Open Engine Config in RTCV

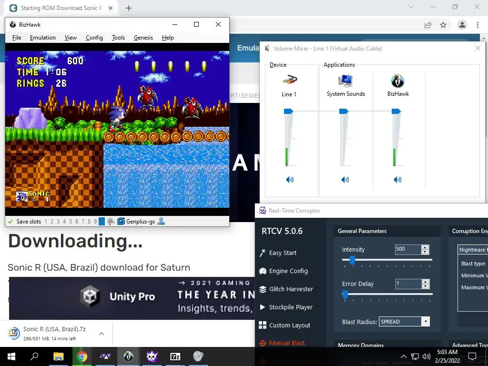click(288, 271)
